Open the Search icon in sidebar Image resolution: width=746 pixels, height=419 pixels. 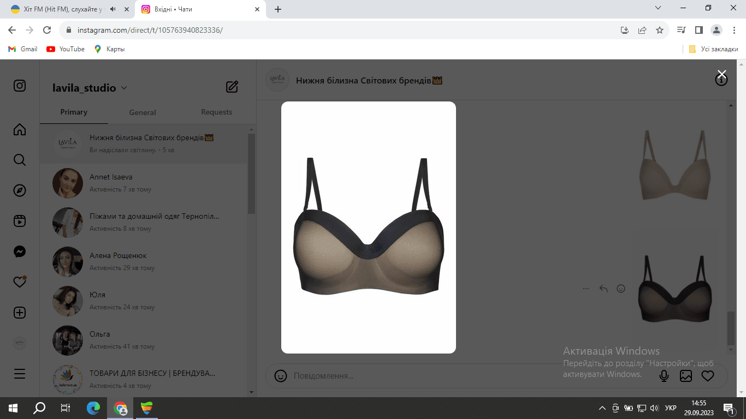pos(20,160)
